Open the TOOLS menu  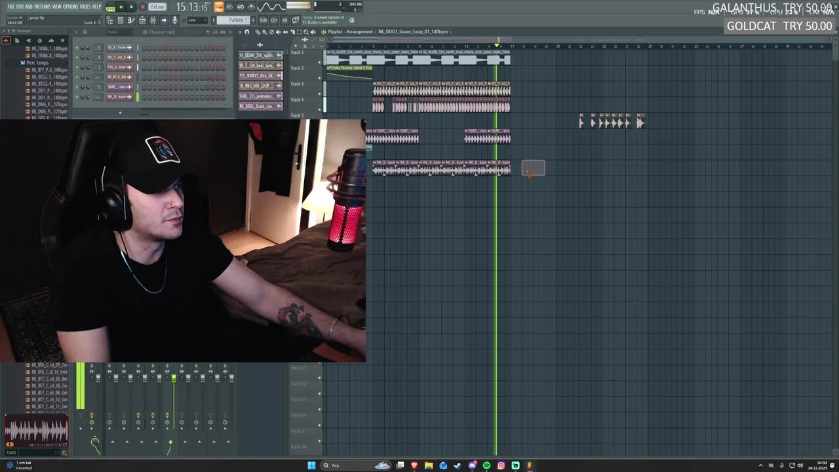pyautogui.click(x=85, y=7)
